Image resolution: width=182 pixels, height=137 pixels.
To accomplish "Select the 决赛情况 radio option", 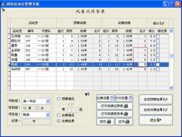I will (59, 115).
